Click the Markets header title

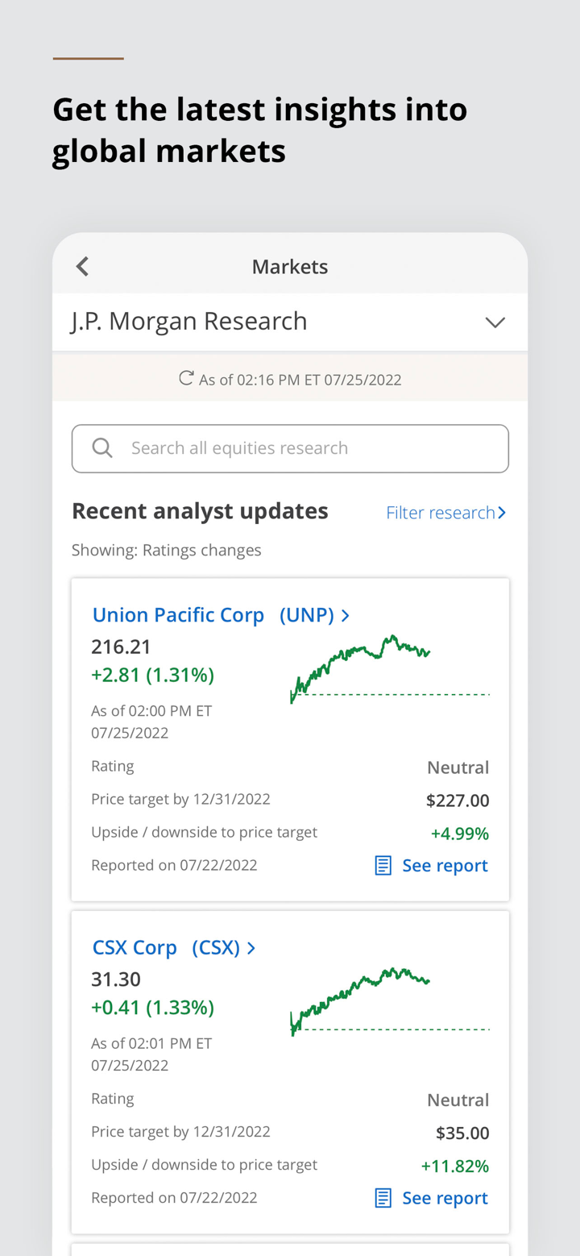[x=290, y=267]
